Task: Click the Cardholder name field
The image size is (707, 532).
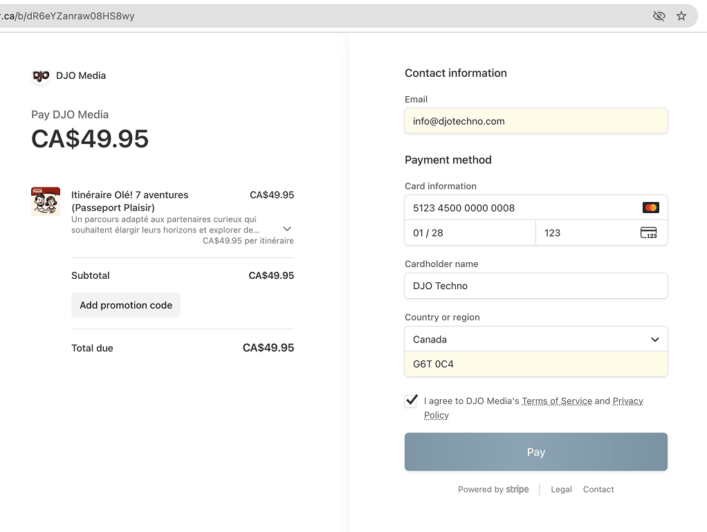Action: [x=536, y=286]
